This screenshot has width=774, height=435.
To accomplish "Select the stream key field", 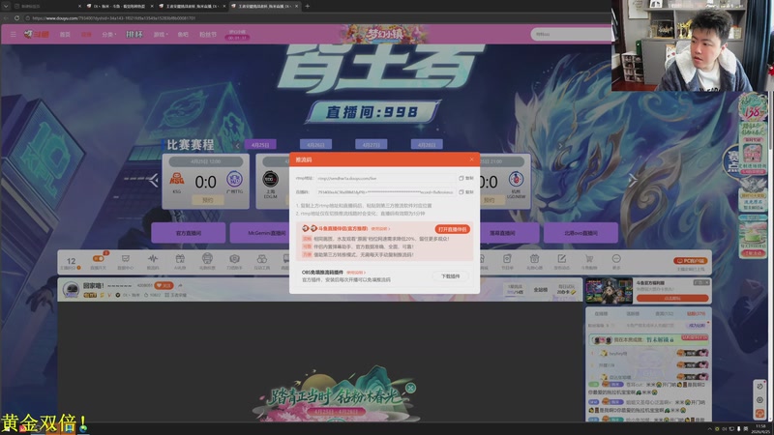I will tap(386, 191).
